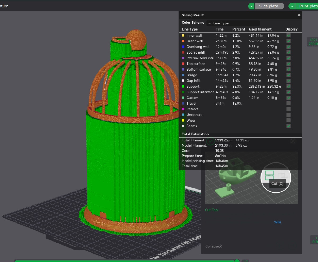Click the white Gap infill swatch
Screen dimensions: 318x262
tap(183, 81)
